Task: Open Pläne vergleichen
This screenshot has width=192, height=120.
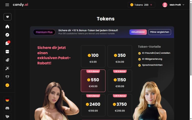Action: pyautogui.click(x=159, y=32)
